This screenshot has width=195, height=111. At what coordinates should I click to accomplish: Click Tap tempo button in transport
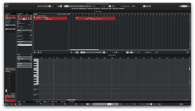click(160, 104)
